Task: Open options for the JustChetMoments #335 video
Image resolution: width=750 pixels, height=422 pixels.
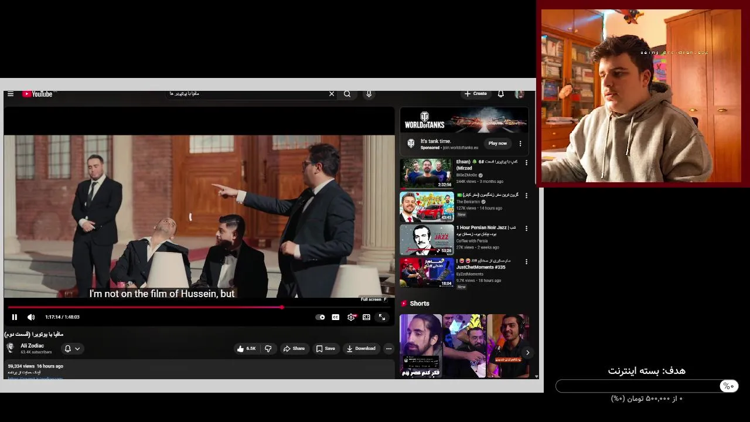Action: (x=526, y=261)
